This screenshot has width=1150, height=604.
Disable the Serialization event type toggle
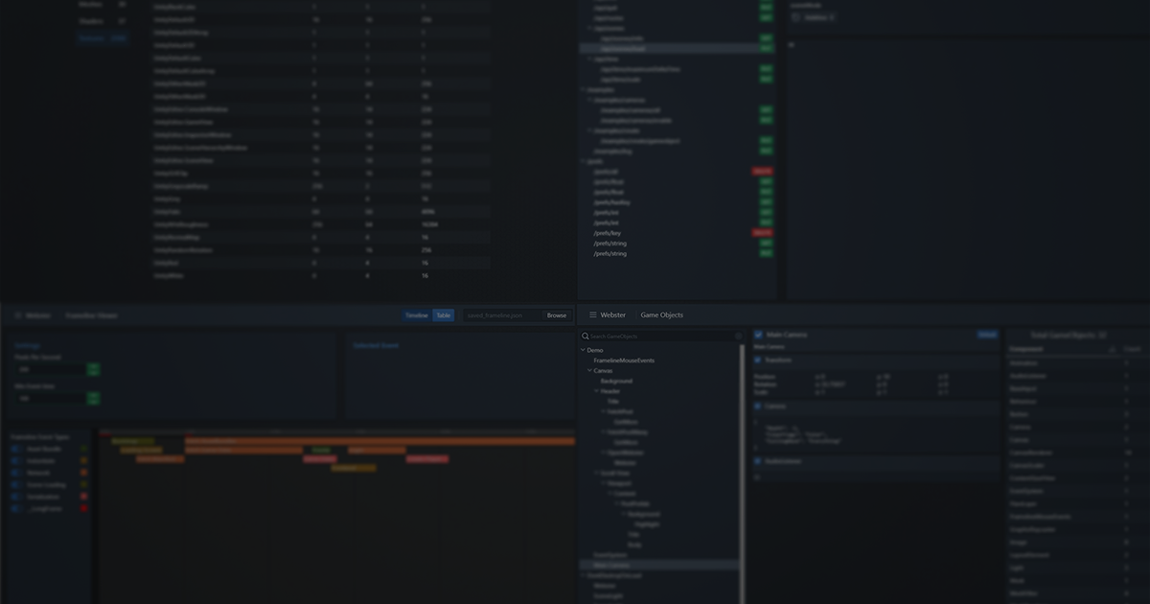point(15,497)
